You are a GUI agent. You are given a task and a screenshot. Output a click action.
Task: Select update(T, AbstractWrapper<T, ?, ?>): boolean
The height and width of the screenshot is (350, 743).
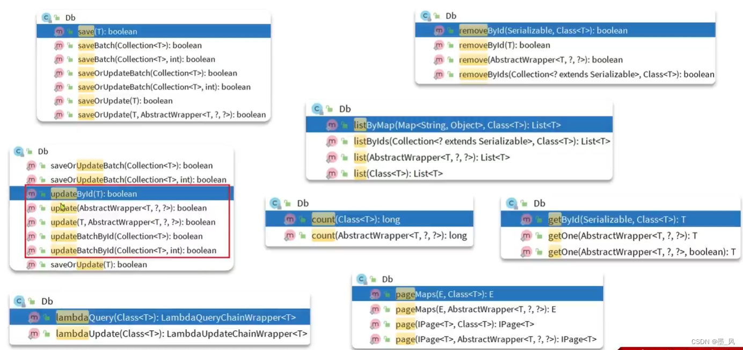pos(133,222)
